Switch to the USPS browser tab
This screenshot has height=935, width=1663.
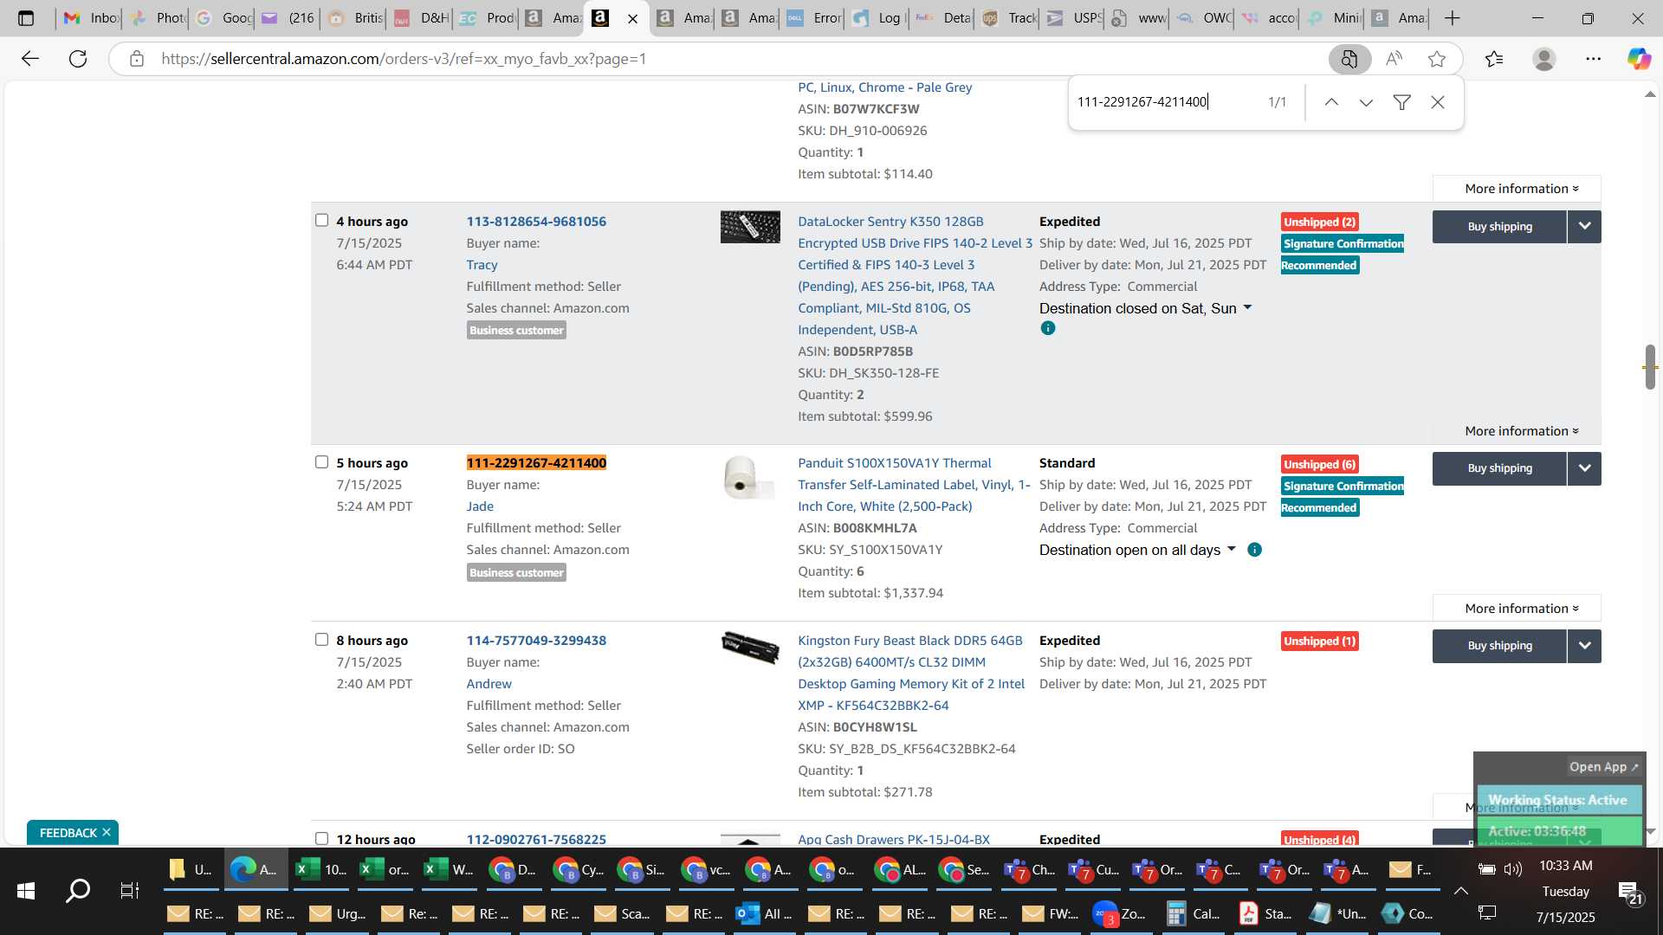coord(1072,18)
